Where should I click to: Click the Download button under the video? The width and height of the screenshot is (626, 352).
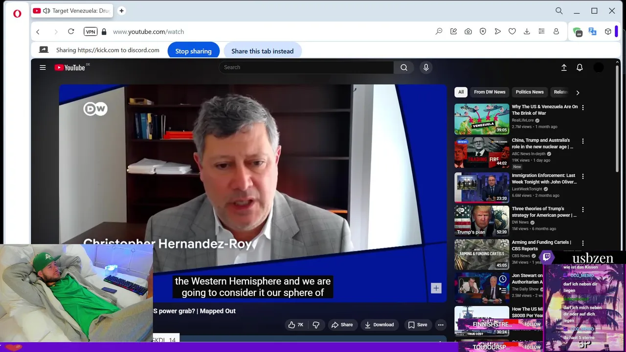[x=379, y=325]
